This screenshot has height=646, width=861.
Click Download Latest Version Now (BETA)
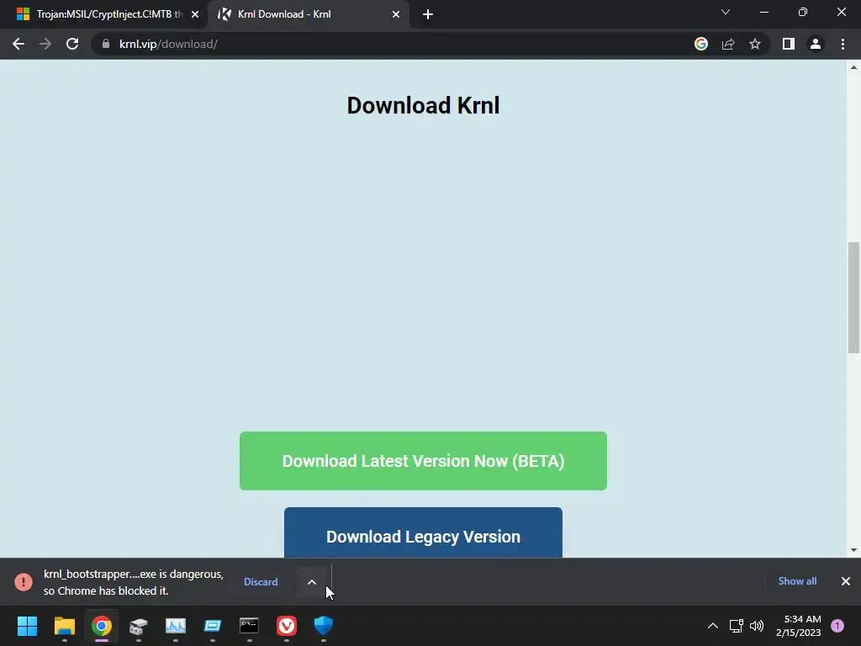tap(423, 461)
